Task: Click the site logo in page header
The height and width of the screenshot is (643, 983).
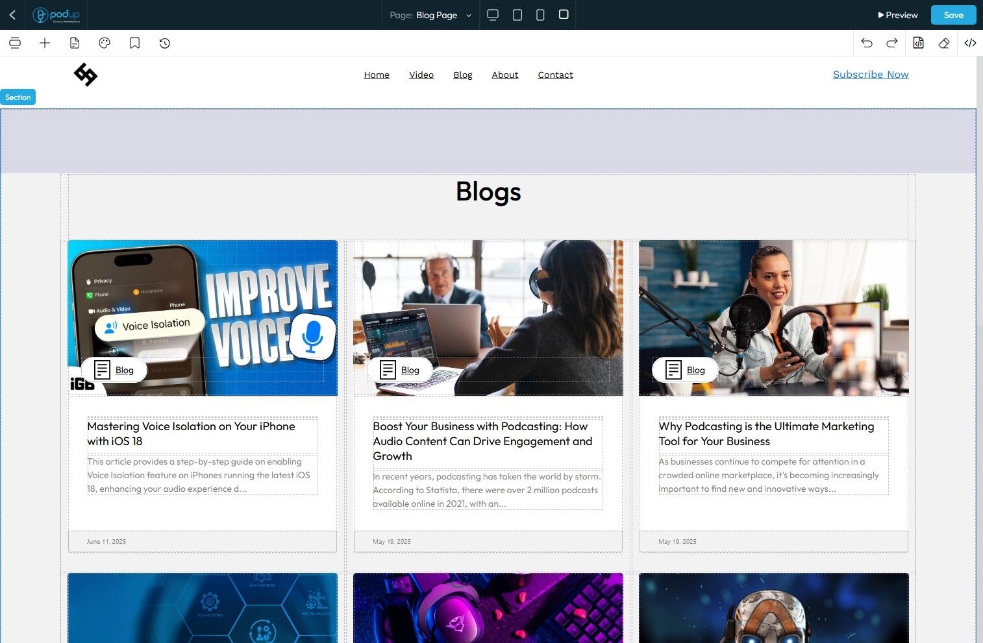Action: tap(86, 75)
